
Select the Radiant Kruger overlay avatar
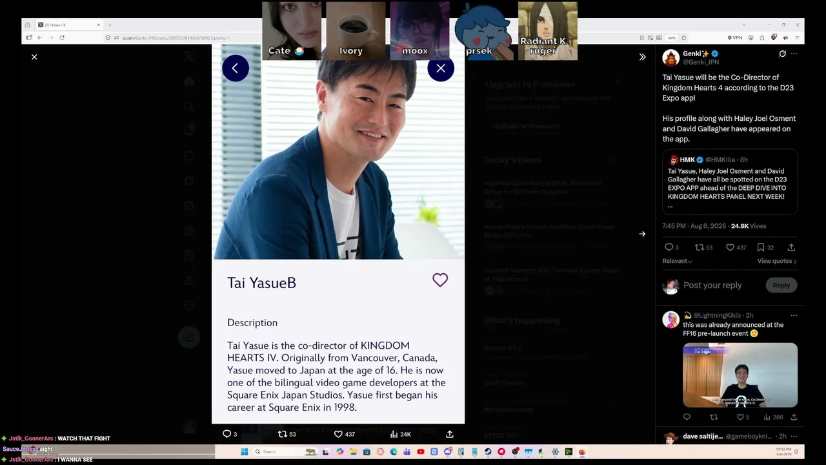point(548,30)
